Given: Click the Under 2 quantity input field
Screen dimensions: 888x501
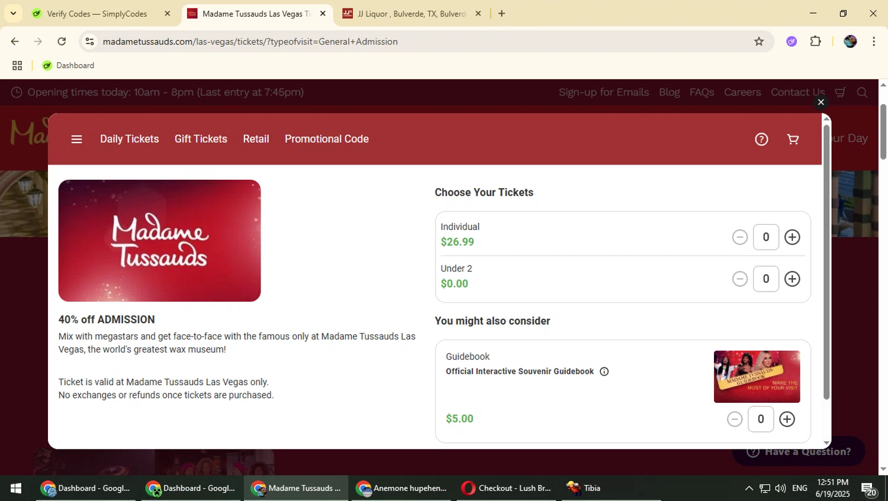Looking at the screenshot, I should [766, 279].
